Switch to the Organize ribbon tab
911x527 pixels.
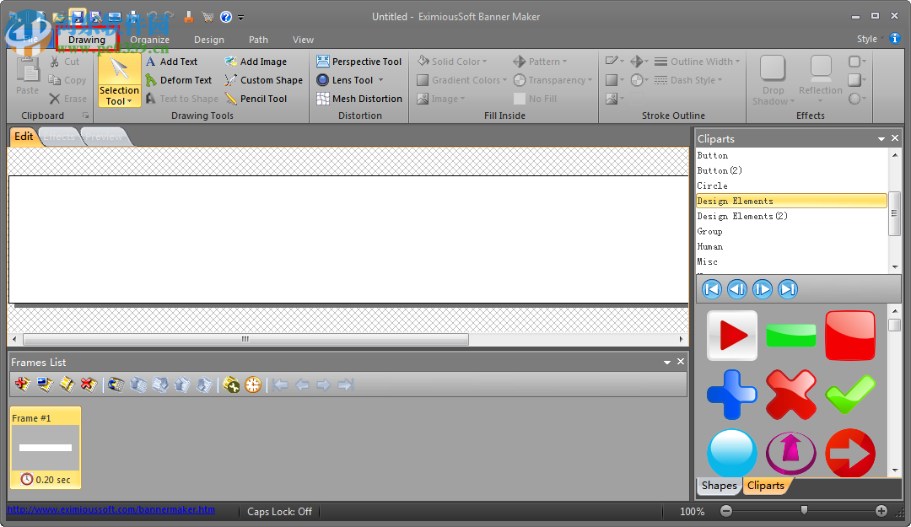point(149,39)
